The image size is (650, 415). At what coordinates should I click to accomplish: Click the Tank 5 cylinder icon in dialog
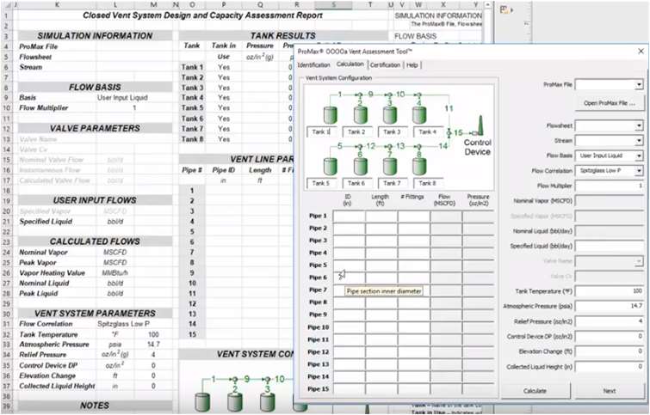[x=330, y=167]
